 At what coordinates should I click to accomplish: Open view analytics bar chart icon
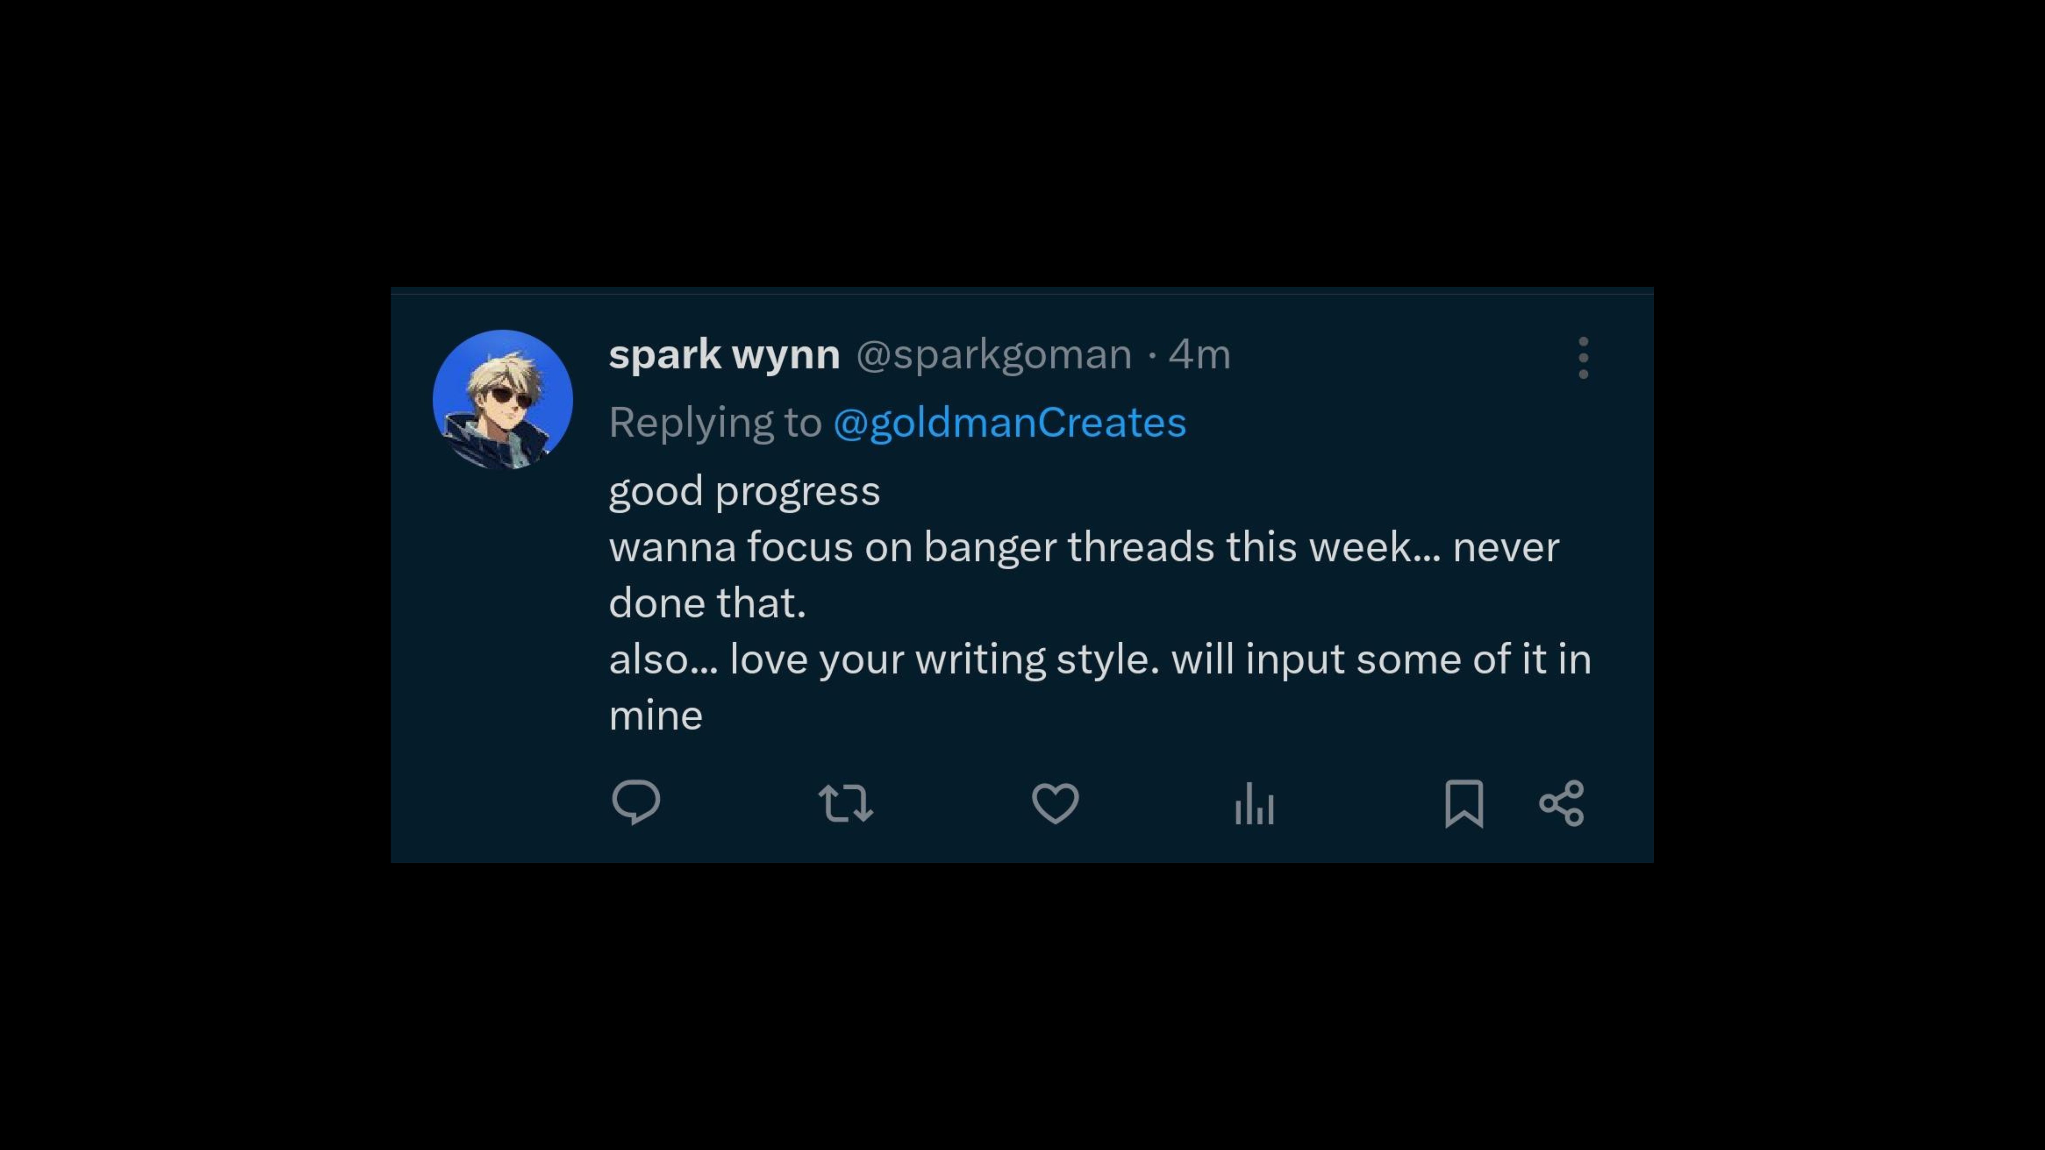point(1254,804)
